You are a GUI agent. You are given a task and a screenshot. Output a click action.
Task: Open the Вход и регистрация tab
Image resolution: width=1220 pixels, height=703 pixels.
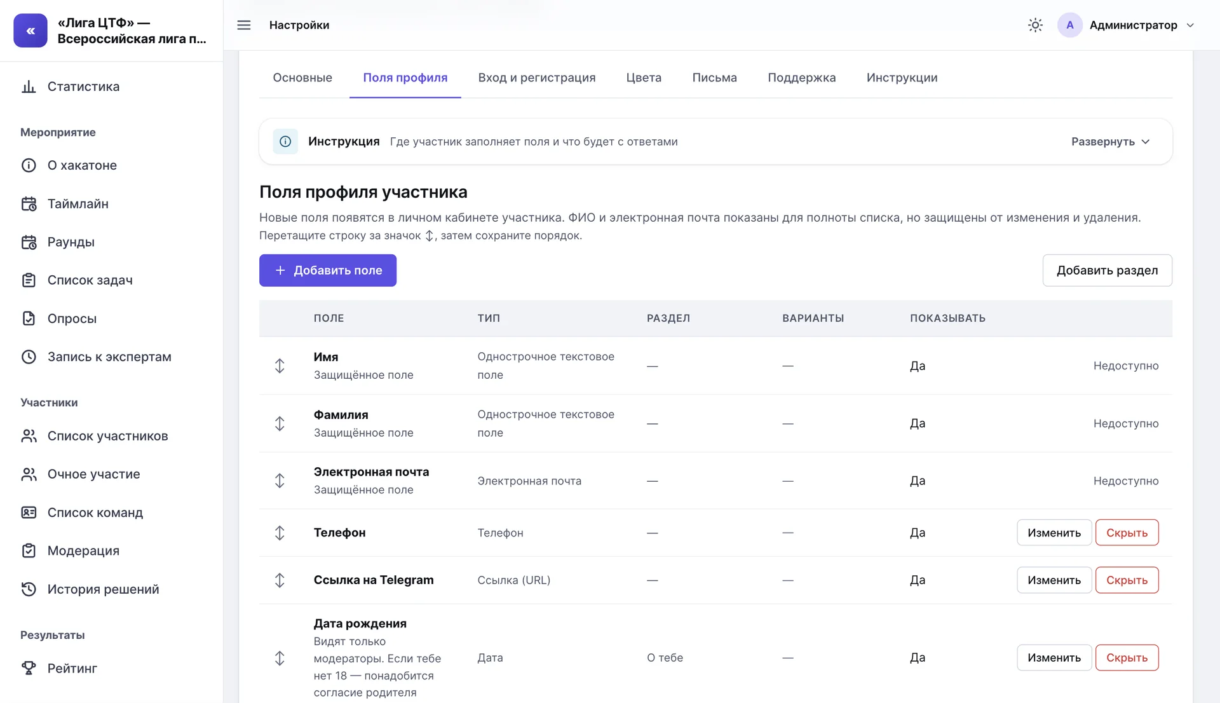(x=537, y=78)
